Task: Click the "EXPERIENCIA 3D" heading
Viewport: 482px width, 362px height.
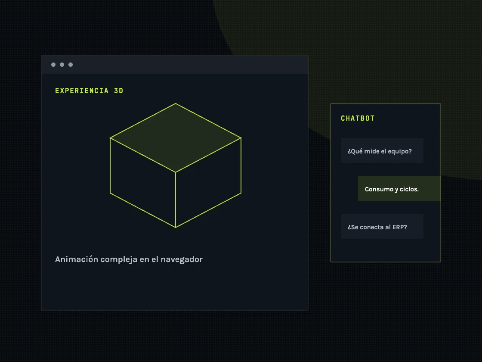Action: (89, 91)
